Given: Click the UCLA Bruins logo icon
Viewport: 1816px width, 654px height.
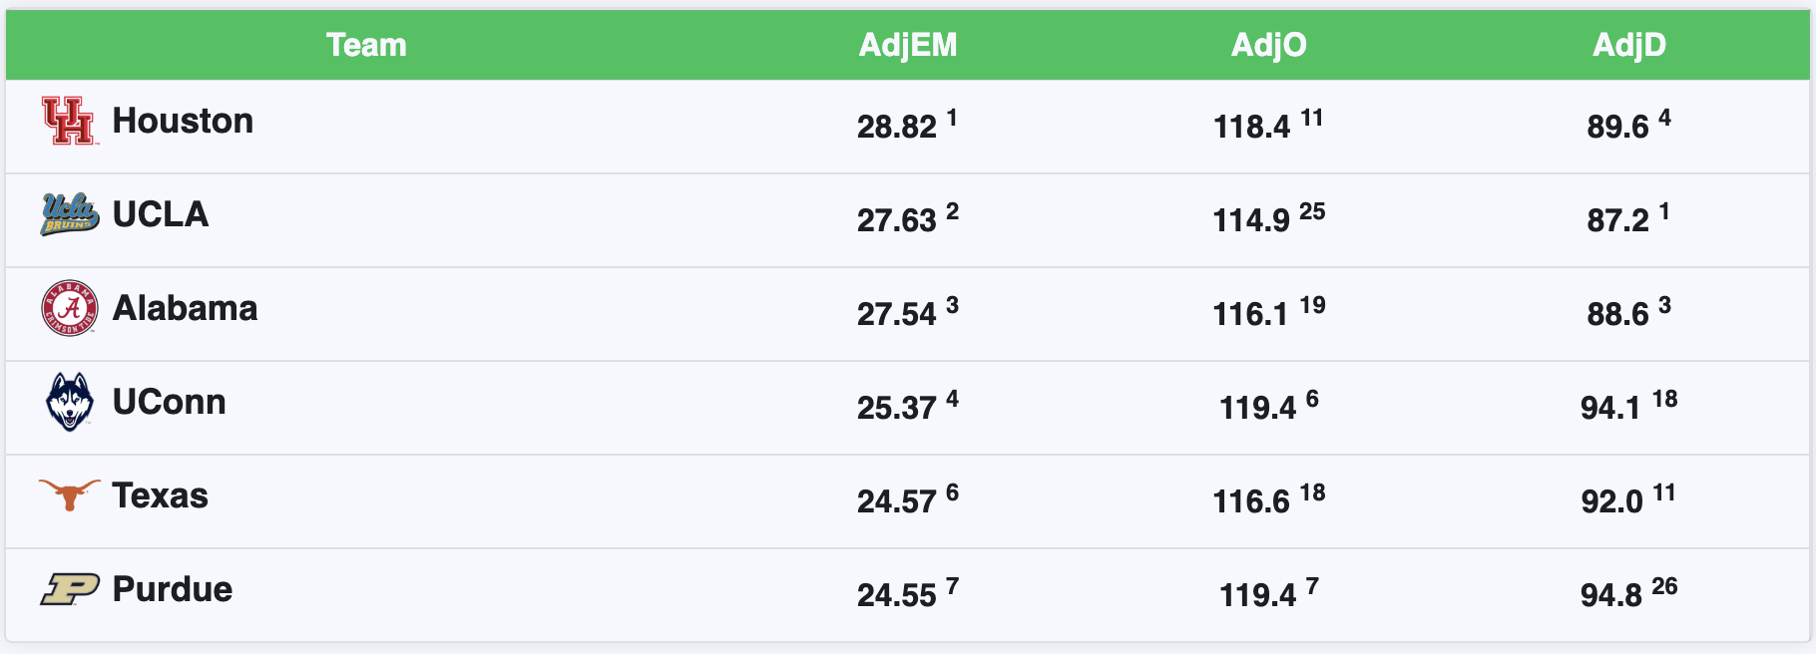Looking at the screenshot, I should pos(69,214).
